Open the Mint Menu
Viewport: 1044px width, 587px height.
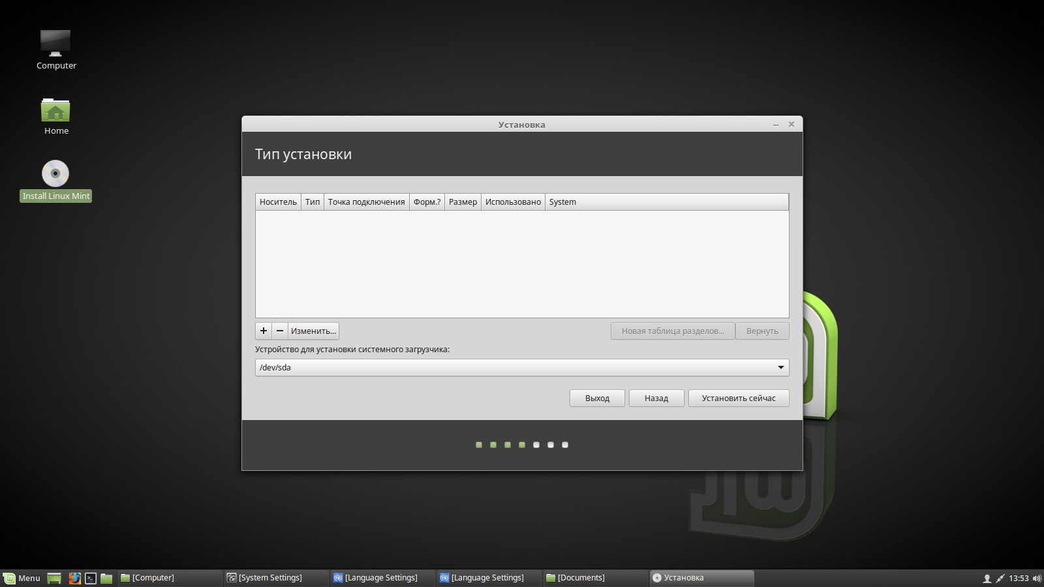[22, 578]
